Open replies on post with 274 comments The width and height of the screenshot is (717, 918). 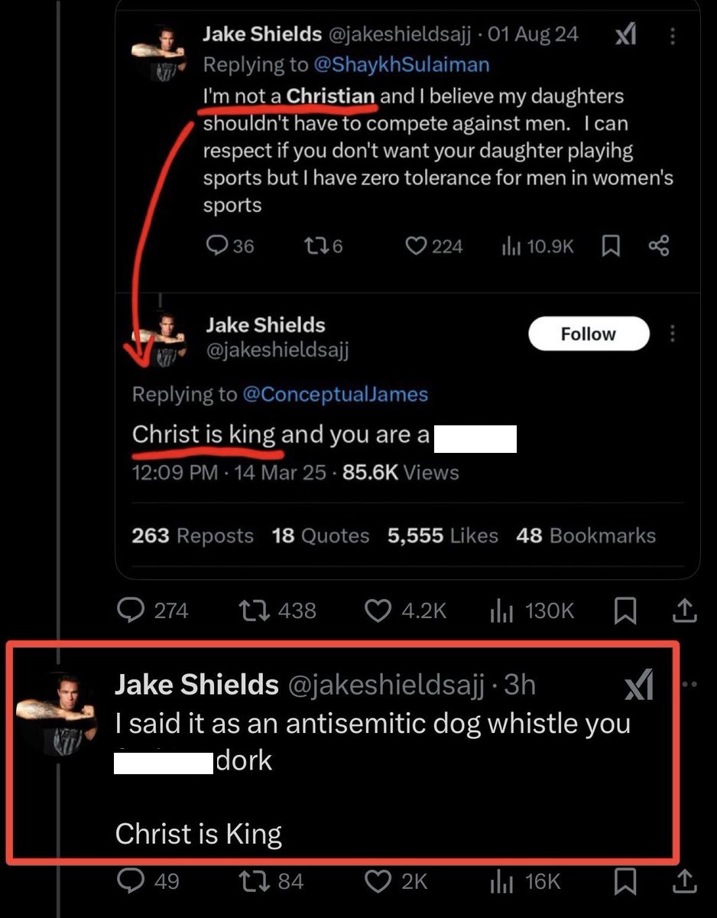coord(131,610)
